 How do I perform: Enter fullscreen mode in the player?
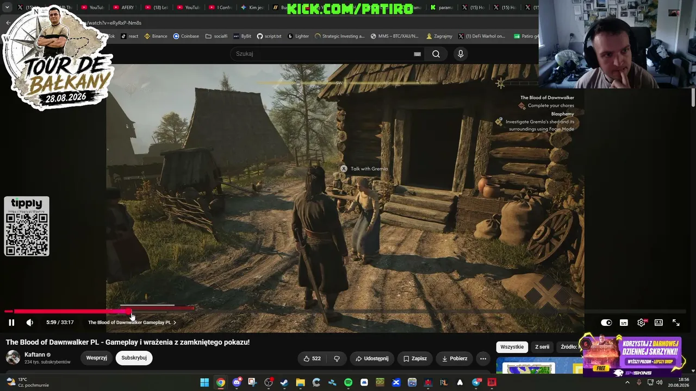pyautogui.click(x=676, y=323)
